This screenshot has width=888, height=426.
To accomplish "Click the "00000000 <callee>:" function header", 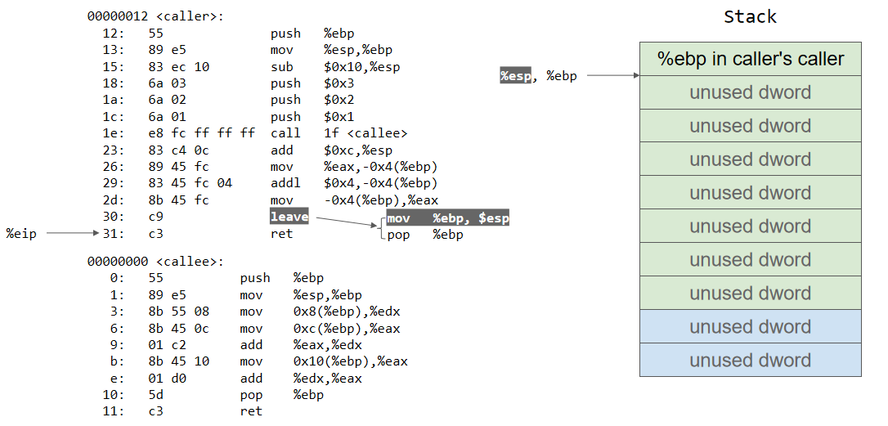I will click(155, 262).
